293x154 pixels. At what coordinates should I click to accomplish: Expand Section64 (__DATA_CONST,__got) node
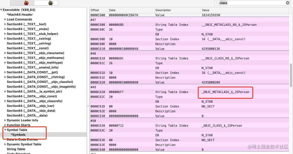point(5,72)
